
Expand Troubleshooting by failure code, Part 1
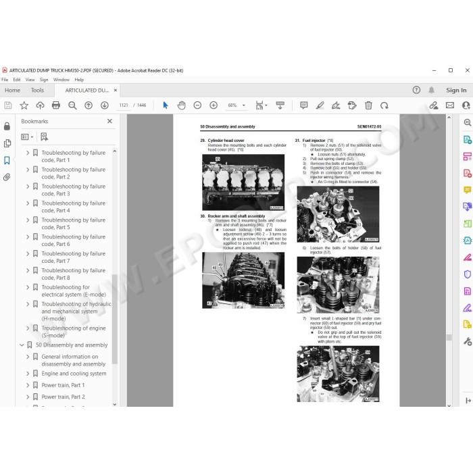[28, 153]
